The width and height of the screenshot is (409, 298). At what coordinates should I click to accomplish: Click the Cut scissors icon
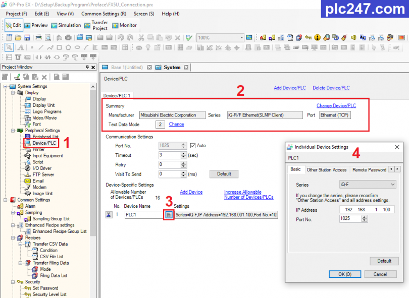(141, 38)
